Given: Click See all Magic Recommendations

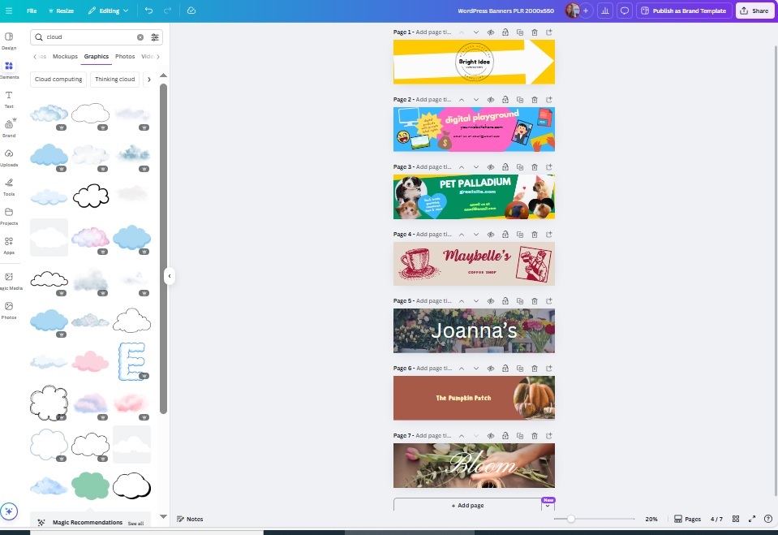Looking at the screenshot, I should point(135,523).
